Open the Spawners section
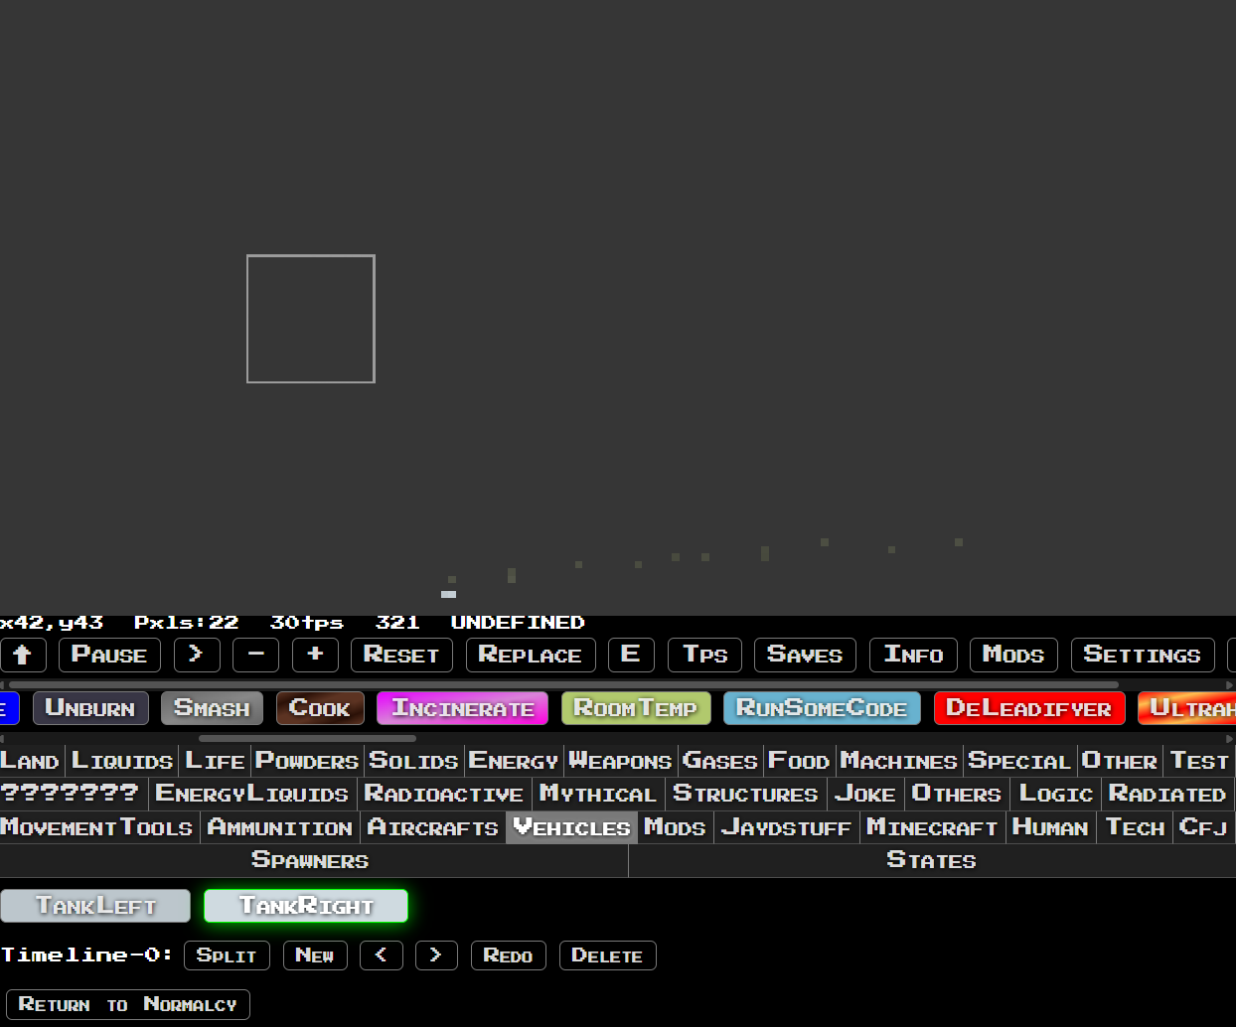Viewport: 1237px width, 1027px height. point(309,859)
